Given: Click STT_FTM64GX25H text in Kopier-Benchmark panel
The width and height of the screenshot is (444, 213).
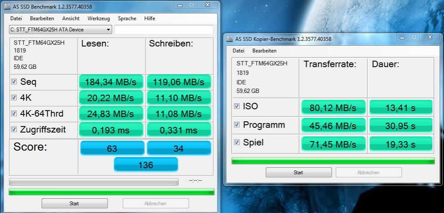Looking at the screenshot, I should coord(262,63).
